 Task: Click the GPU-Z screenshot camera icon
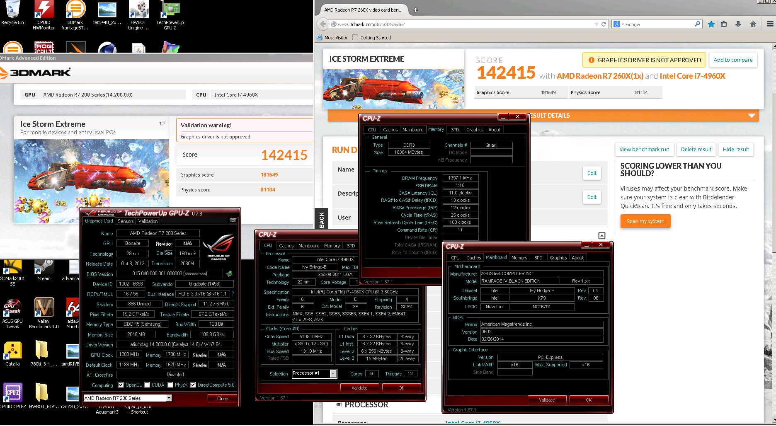click(x=233, y=220)
